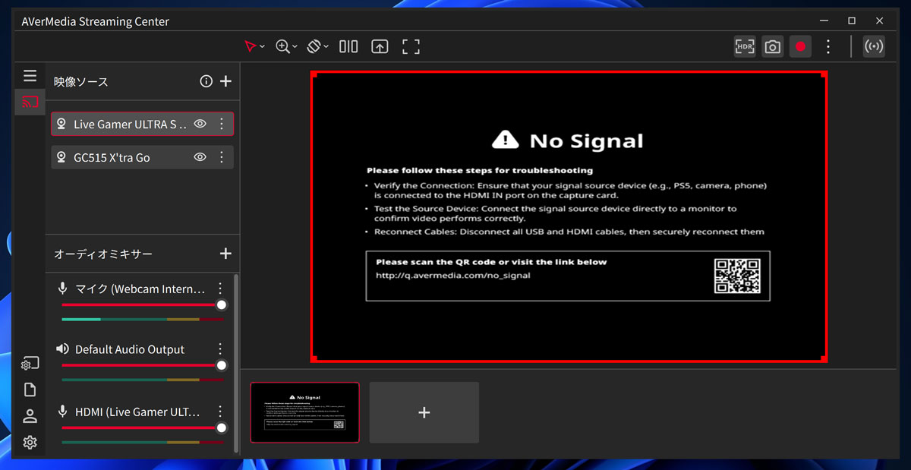911x470 pixels.
Task: Click the red record button
Action: click(x=800, y=47)
